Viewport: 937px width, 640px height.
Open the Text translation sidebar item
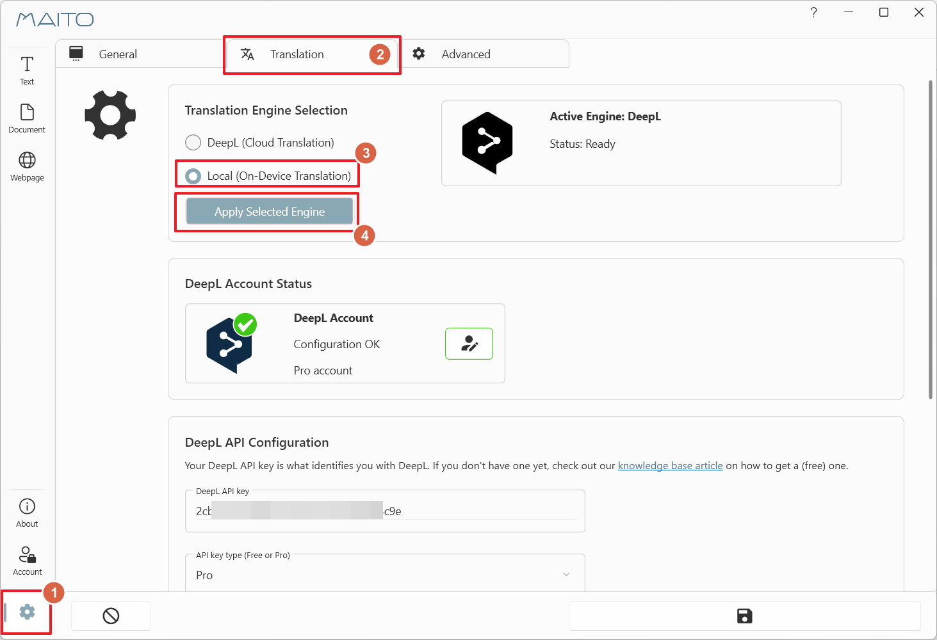point(27,70)
